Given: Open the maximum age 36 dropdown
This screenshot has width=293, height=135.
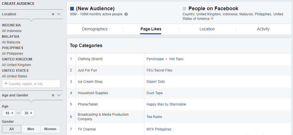Looking at the screenshot, I should (x=28, y=113).
